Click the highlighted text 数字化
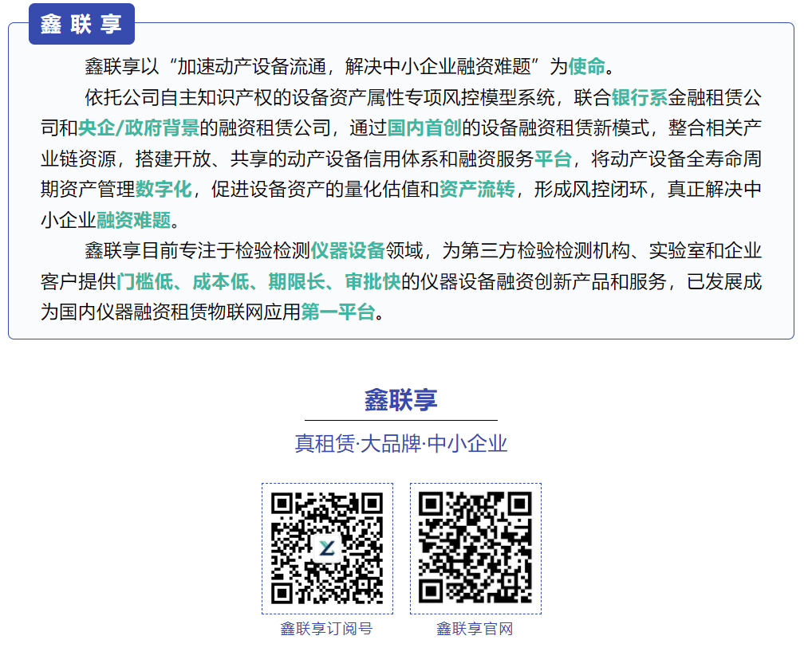This screenshot has height=667, width=804. [x=164, y=190]
